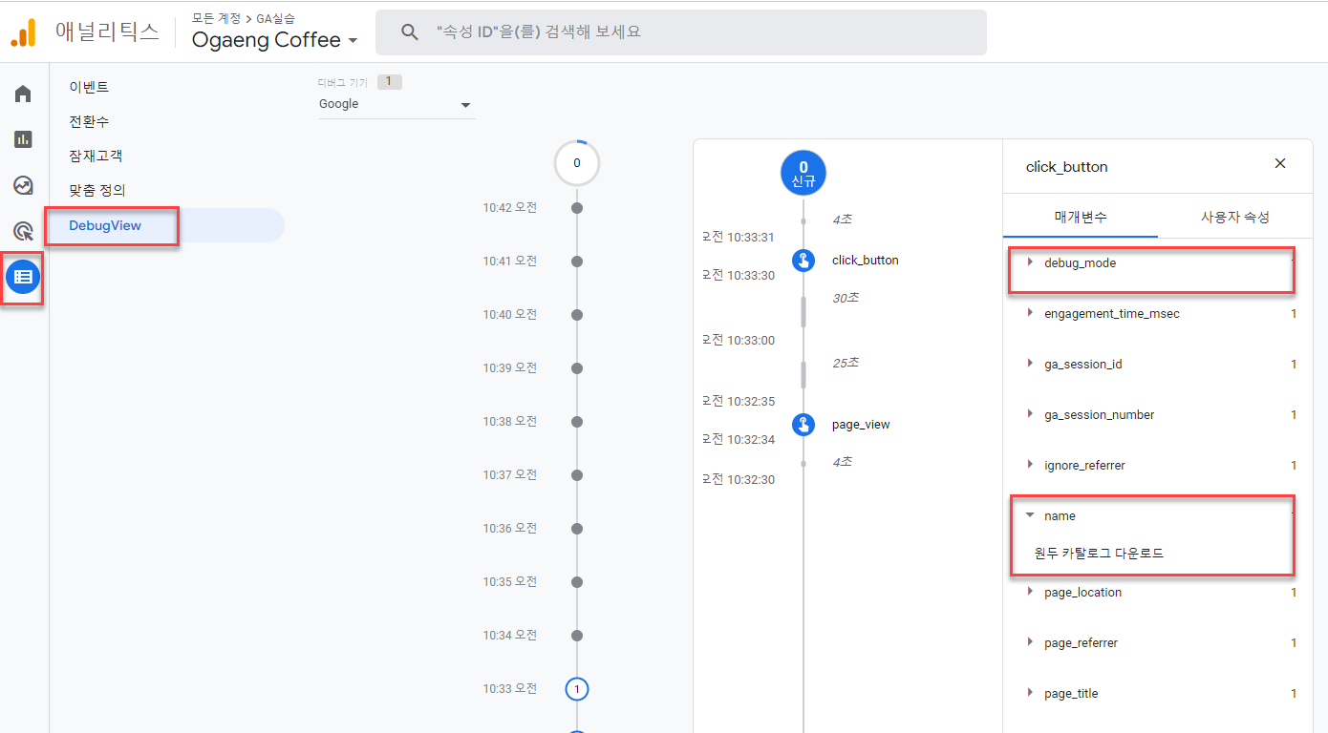Click the page_view event label
The width and height of the screenshot is (1328, 733).
861,425
